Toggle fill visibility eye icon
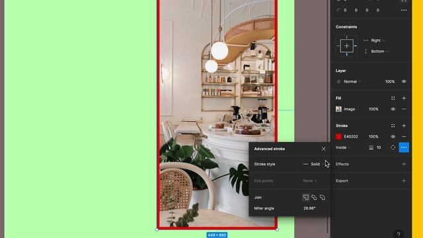The height and width of the screenshot is (238, 423). click(393, 109)
